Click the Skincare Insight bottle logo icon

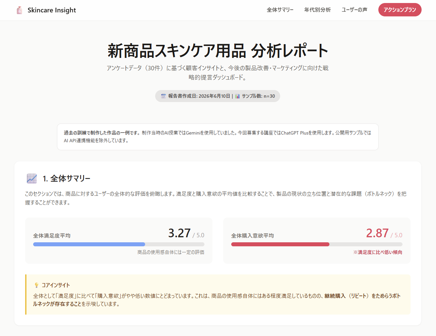click(x=19, y=10)
